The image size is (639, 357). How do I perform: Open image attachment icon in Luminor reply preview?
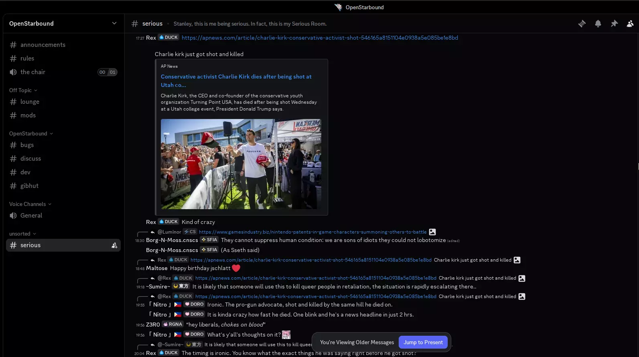pos(432,232)
